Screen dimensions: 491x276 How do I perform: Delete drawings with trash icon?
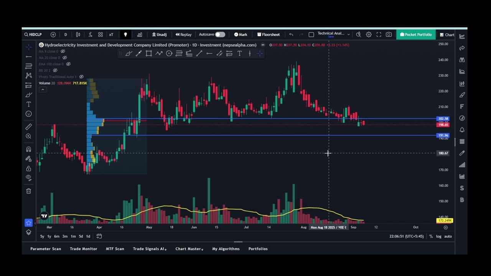(29, 191)
